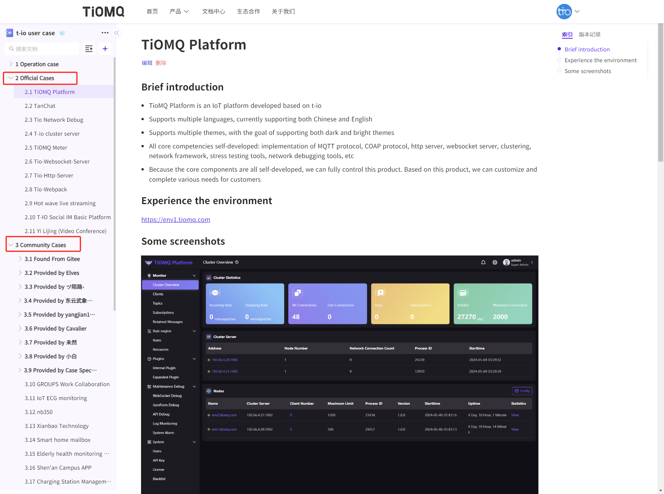Image resolution: width=664 pixels, height=494 pixels.
Task: Click the TiOMQ Platform dashboard screenshot
Action: [340, 375]
